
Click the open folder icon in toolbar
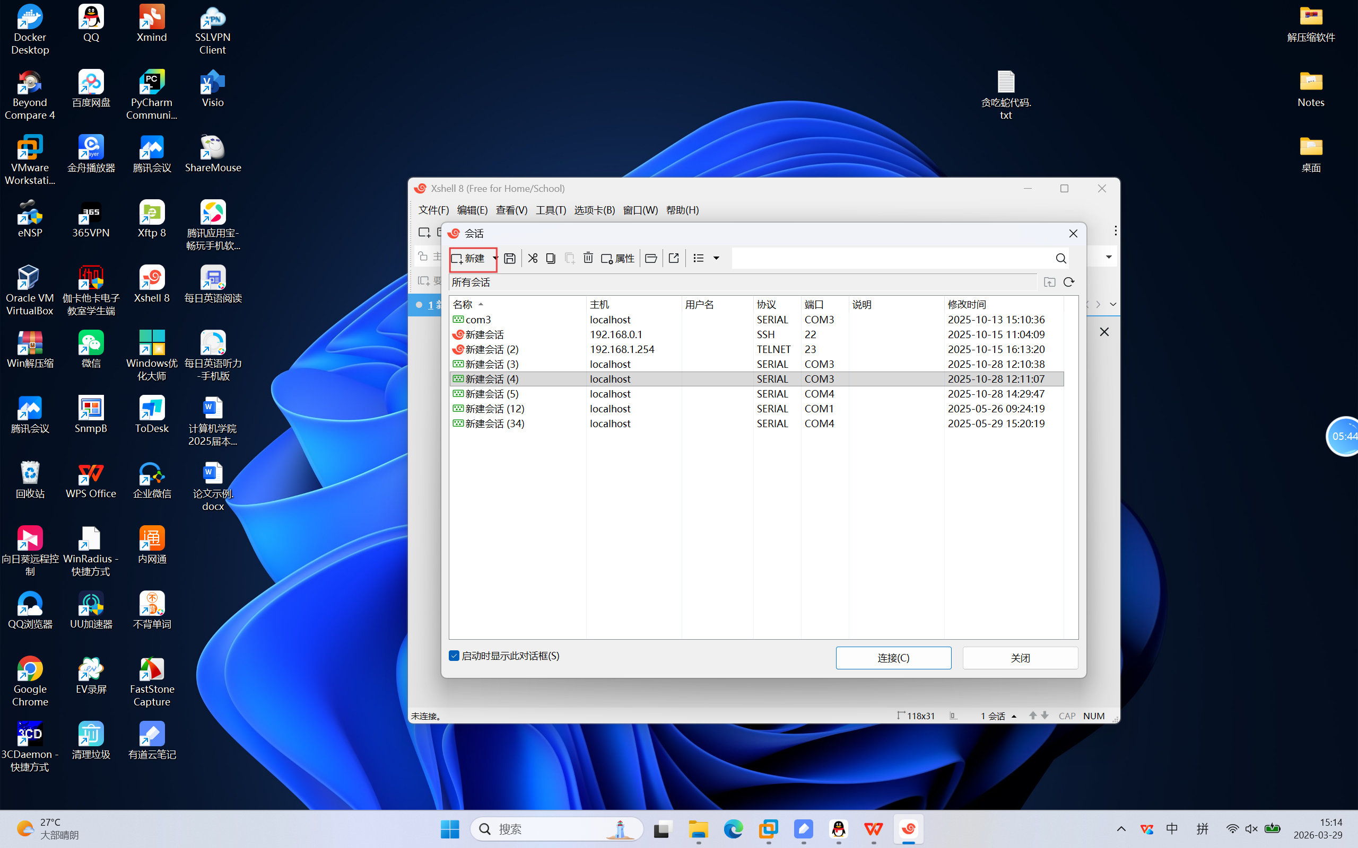coord(650,259)
